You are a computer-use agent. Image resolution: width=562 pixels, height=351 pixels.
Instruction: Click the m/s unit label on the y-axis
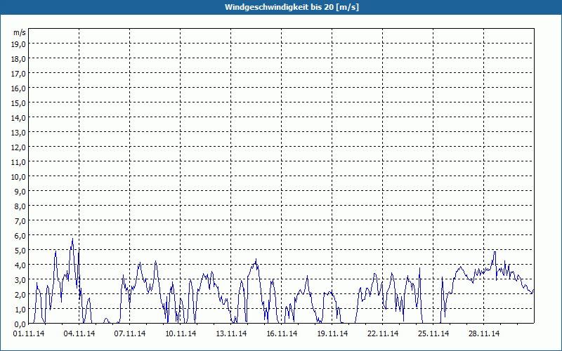19,33
